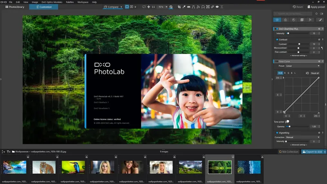Toggle the Contrast correction switch

point(277,40)
